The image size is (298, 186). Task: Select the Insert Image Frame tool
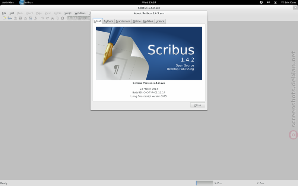(79, 18)
